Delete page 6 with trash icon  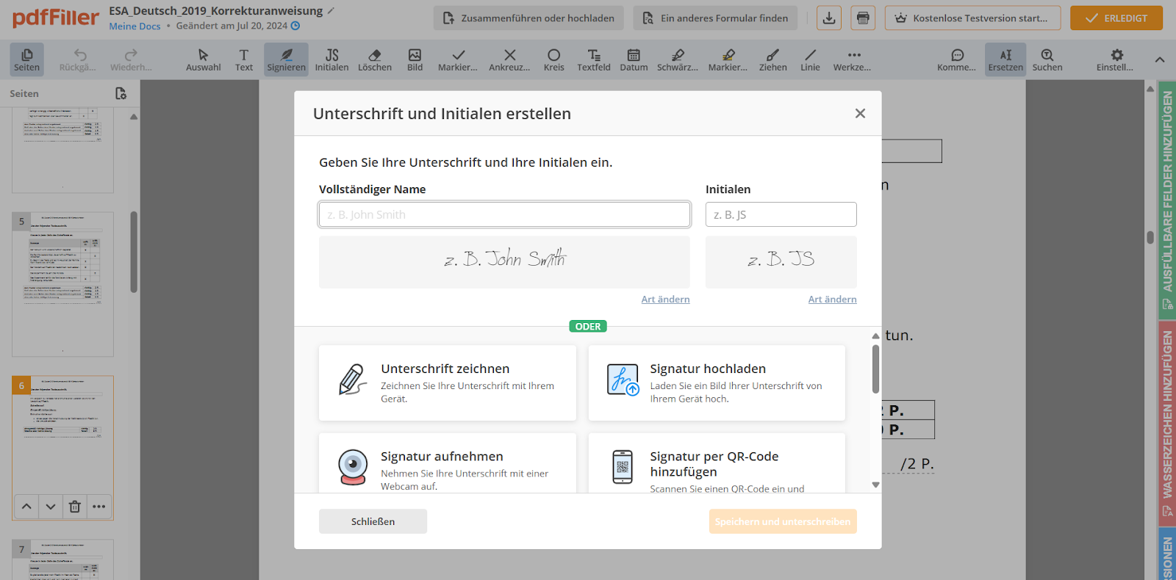pos(74,507)
